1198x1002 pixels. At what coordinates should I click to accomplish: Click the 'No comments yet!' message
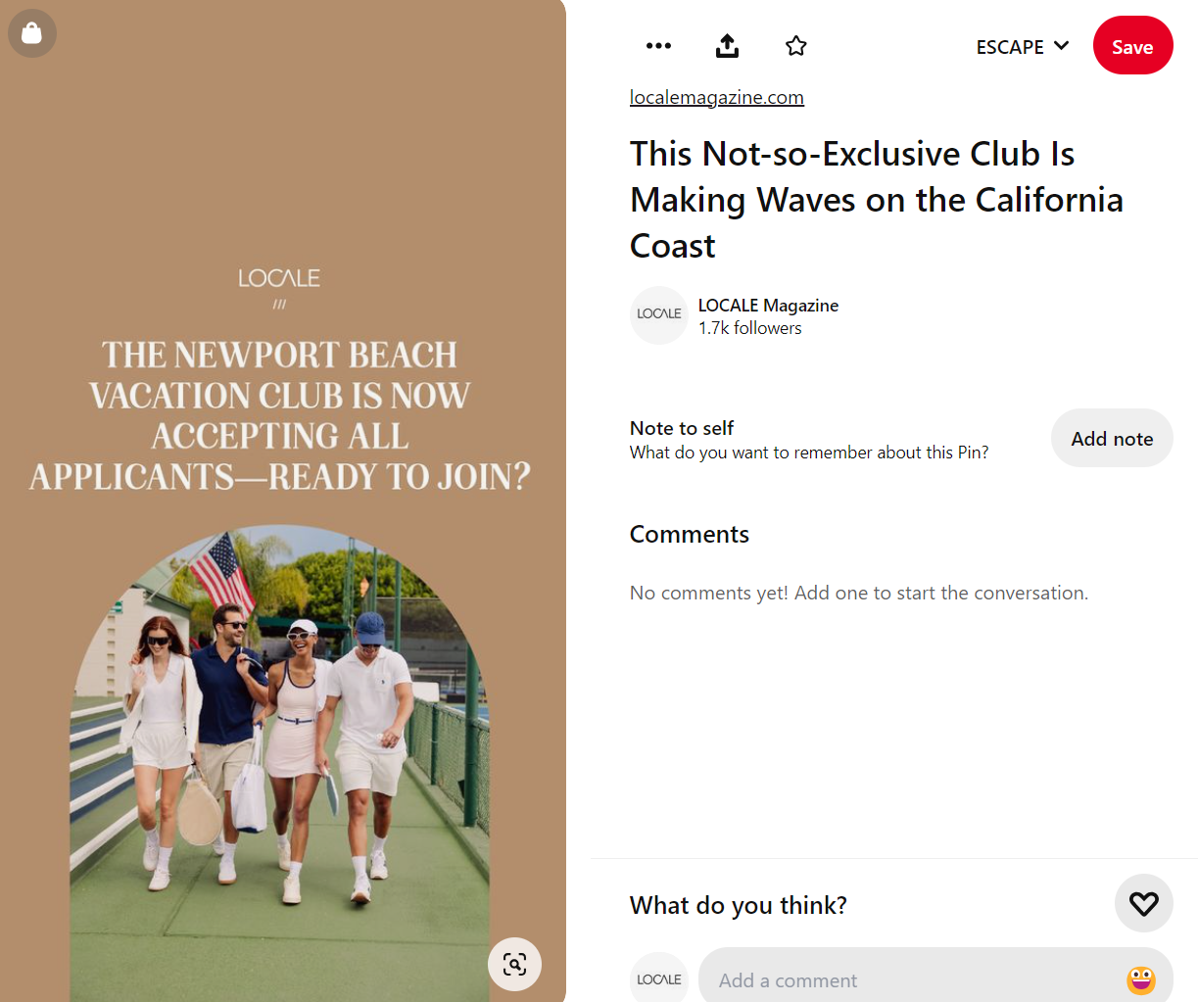coord(859,593)
